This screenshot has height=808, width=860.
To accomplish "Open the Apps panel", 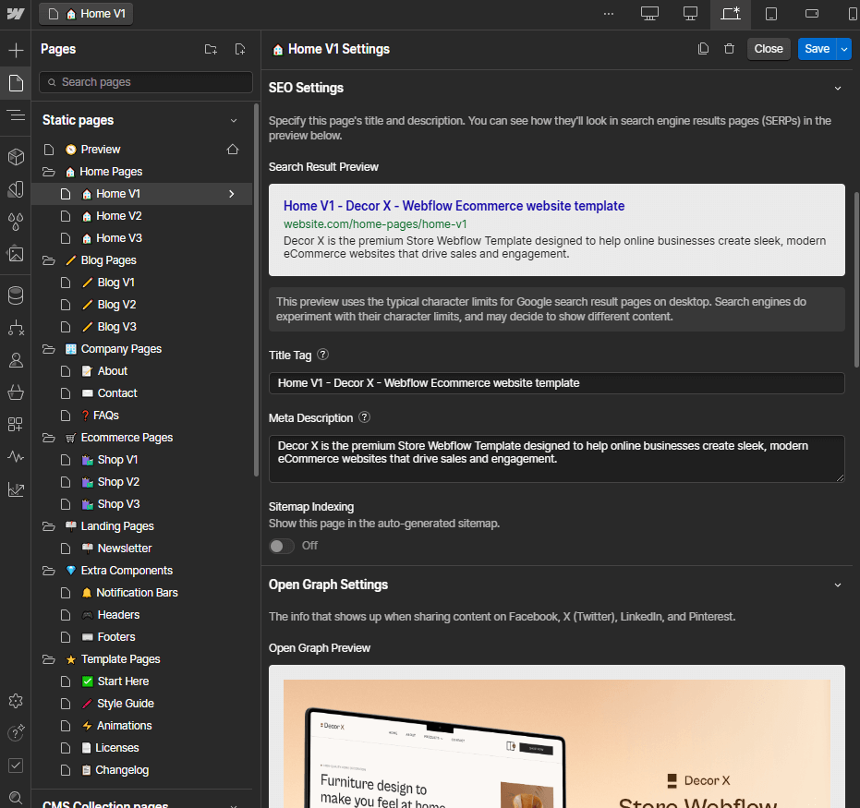I will tap(15, 425).
